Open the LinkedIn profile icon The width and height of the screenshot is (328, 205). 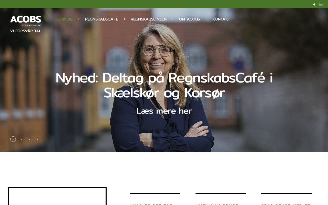pyautogui.click(x=321, y=4)
